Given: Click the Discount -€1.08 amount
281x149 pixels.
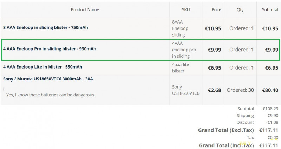Looking at the screenshot, I should (x=272, y=122).
